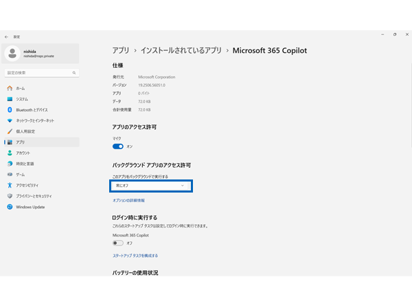
Task: Click the ホーム house icon
Action: click(x=10, y=88)
